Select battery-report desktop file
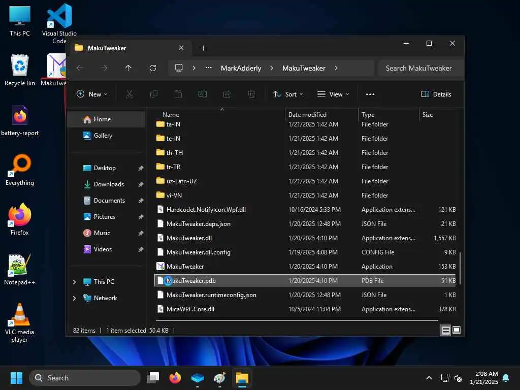 click(20, 120)
